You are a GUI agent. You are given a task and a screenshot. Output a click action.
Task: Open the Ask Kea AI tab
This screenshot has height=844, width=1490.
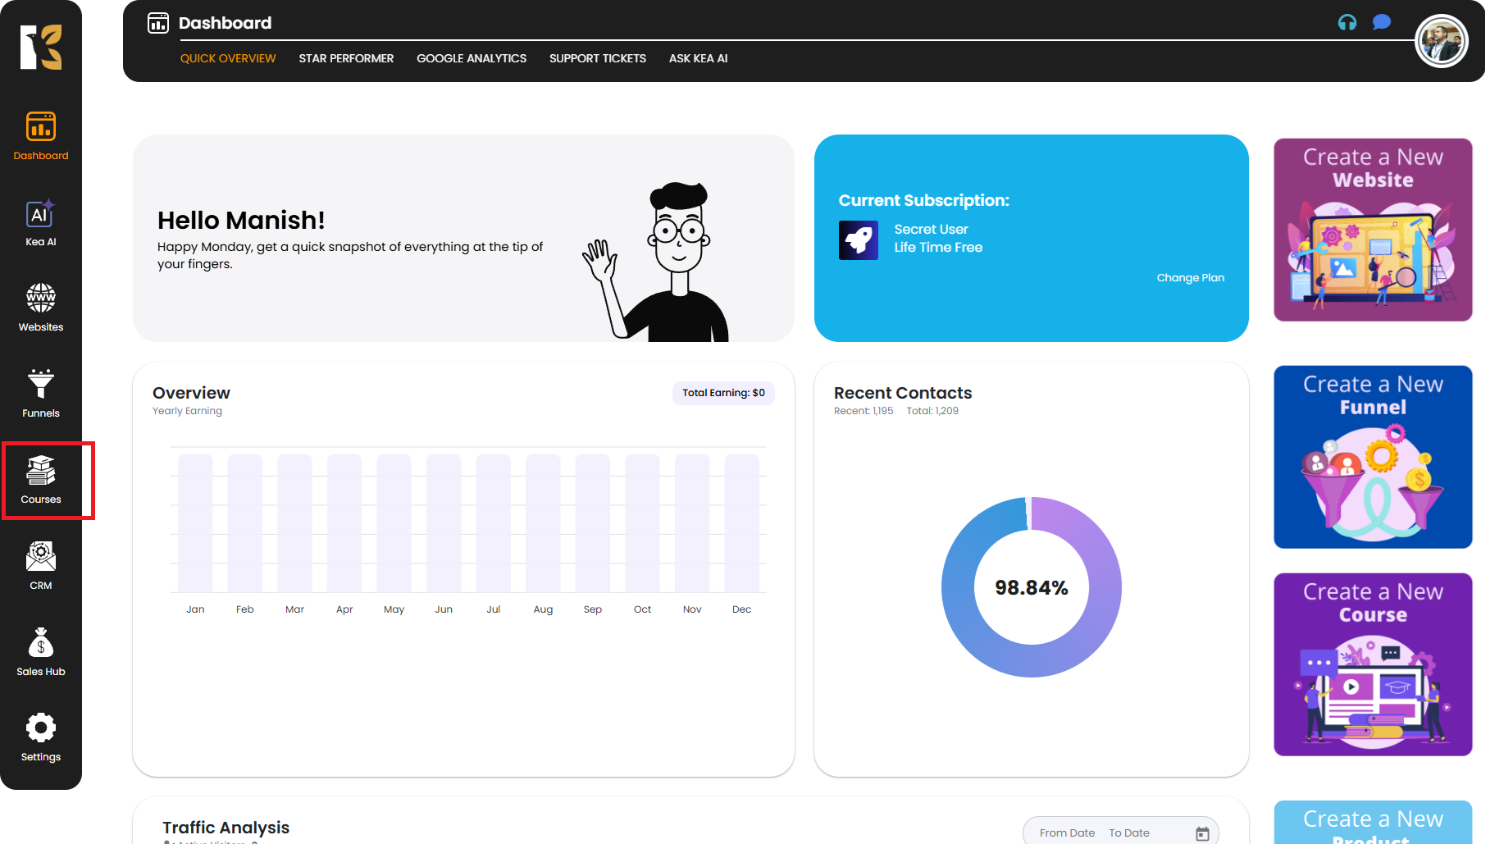(698, 58)
